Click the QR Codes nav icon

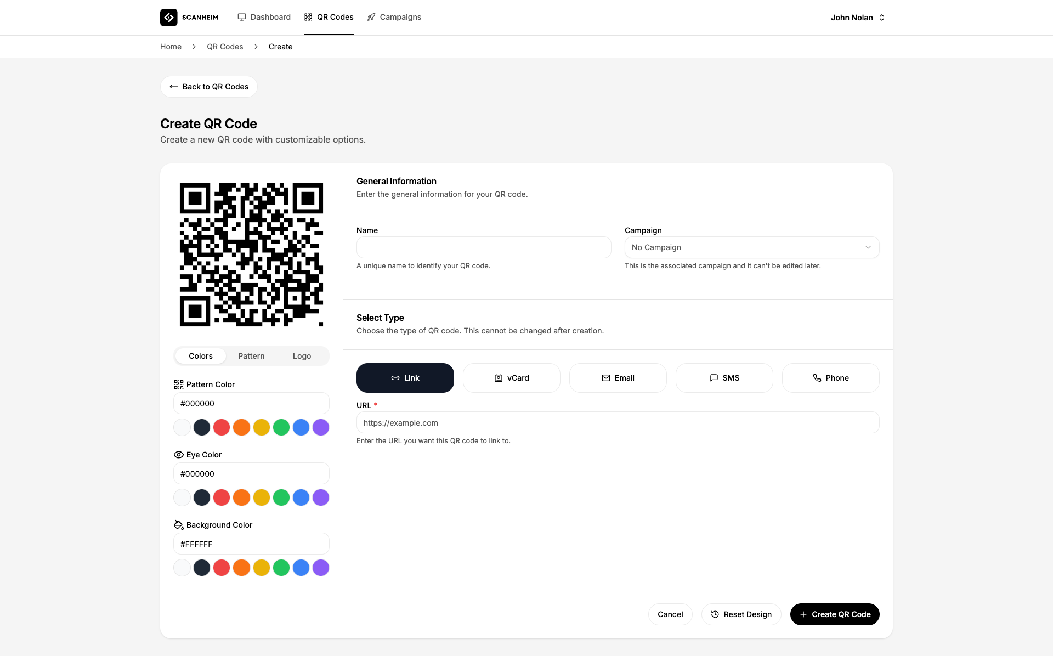pos(308,17)
